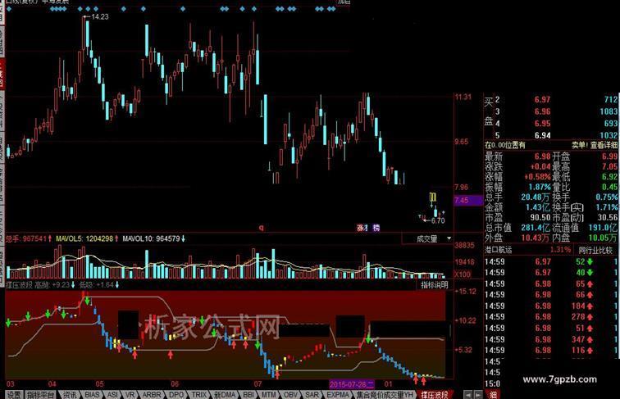Select the 集合竞价成交量YH tab

click(x=385, y=395)
